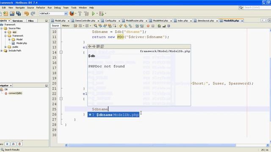The width and height of the screenshot is (271, 152).
Task: Open the Refactor menu
Action: (41, 8)
